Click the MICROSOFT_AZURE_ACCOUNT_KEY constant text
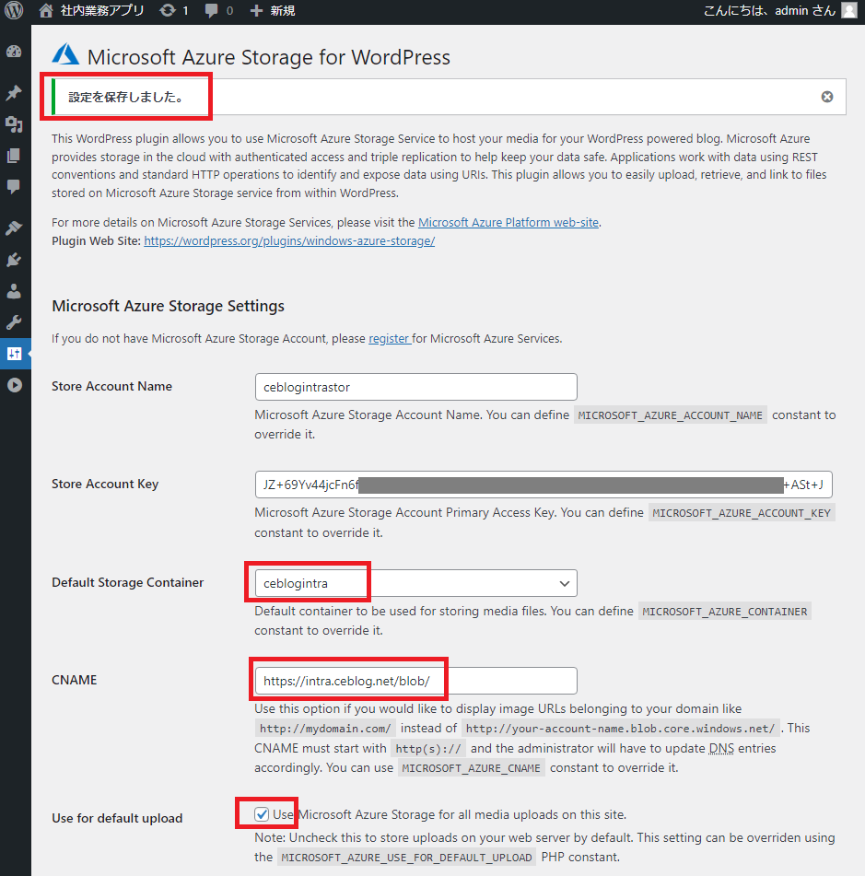Screen dimensions: 865x876 pyautogui.click(x=742, y=513)
